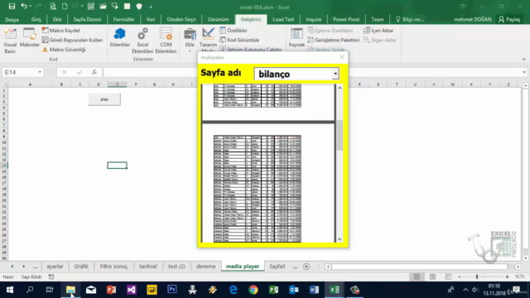Screen dimensions: 530x298
Task: Open Windows Start menu
Action: (9, 290)
